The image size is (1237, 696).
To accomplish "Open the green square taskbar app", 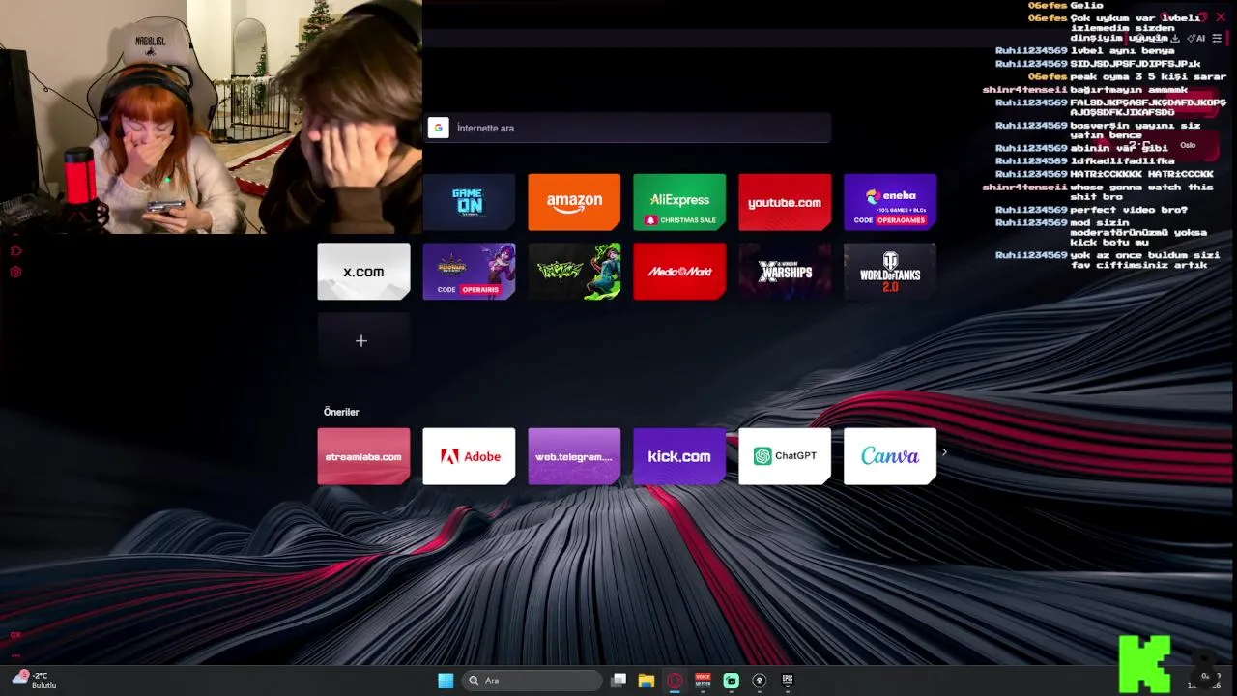I will click(x=732, y=681).
